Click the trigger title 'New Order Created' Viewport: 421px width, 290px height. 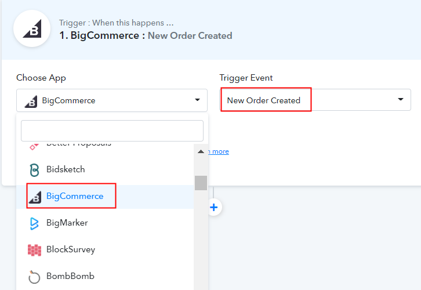coord(190,35)
